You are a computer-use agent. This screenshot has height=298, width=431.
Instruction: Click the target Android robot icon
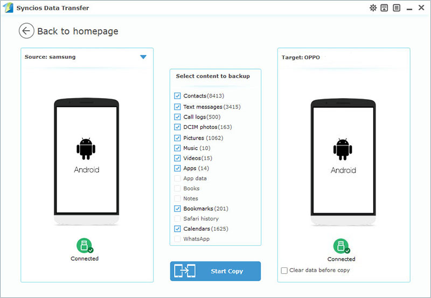pos(343,149)
